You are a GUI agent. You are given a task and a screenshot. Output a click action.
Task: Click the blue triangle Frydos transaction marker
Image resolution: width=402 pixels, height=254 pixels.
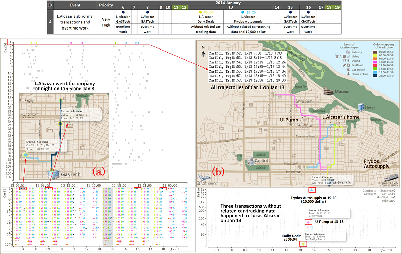pos(311,190)
